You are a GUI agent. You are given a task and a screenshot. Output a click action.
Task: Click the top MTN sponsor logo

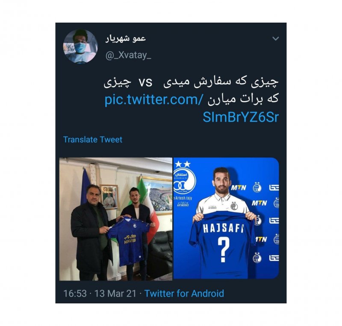[x=239, y=187]
